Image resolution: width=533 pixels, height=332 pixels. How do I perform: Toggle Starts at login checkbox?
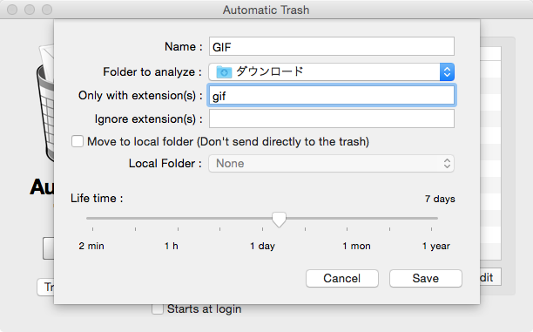pyautogui.click(x=158, y=308)
